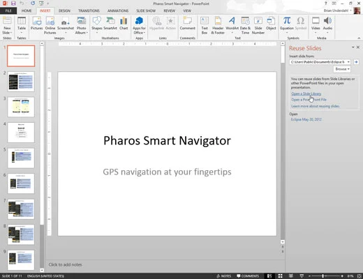
Task: Open the FILE tab
Action: pyautogui.click(x=8, y=10)
